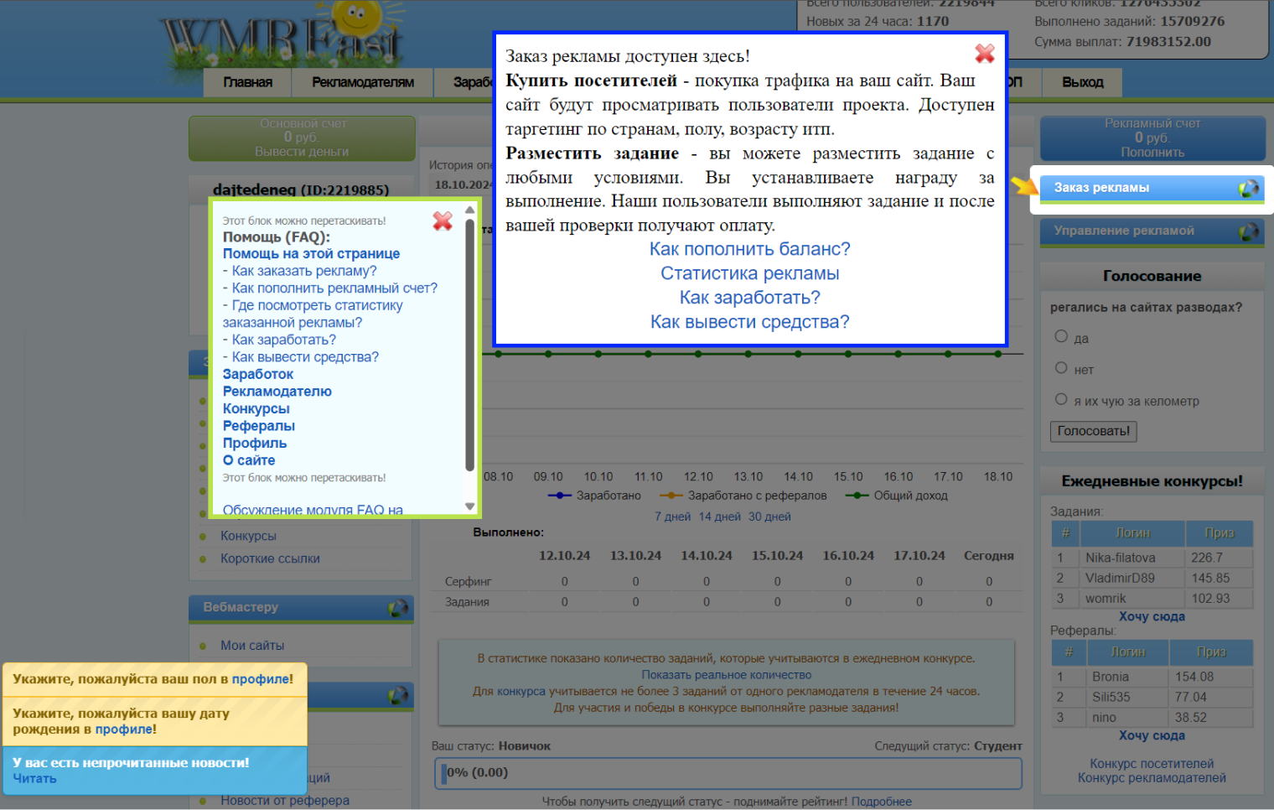The width and height of the screenshot is (1274, 810).
Task: Click Пополнить on advertising account
Action: (1152, 153)
